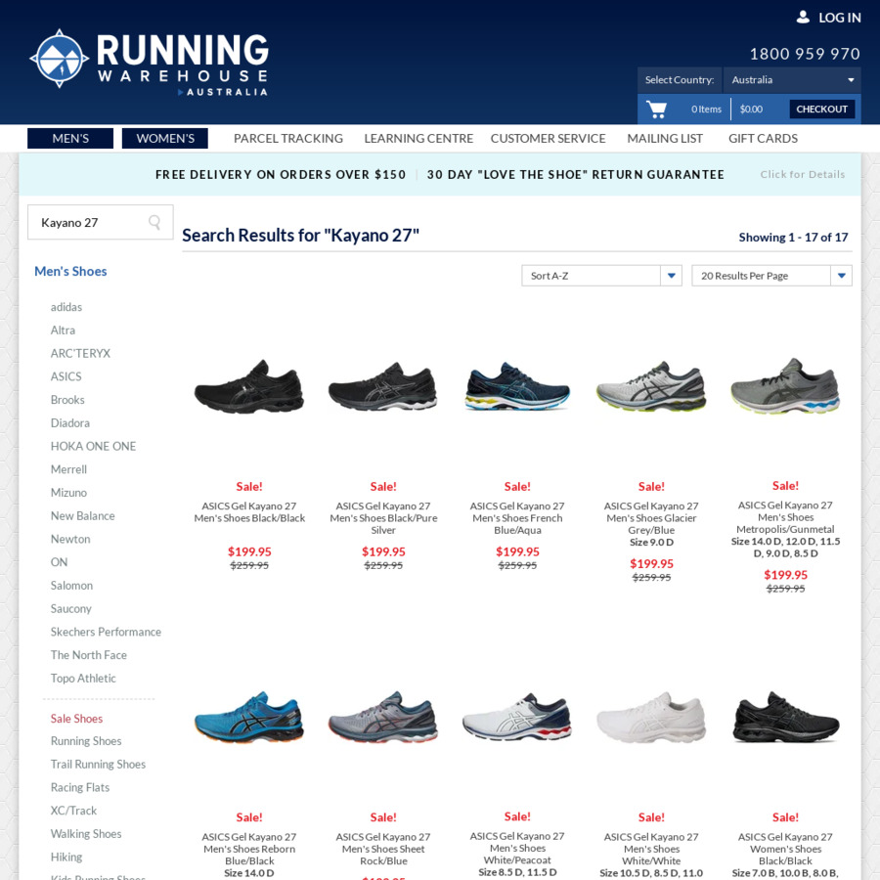This screenshot has width=880, height=880.
Task: Filter by ASICS brand in sidebar
Action: coord(66,376)
